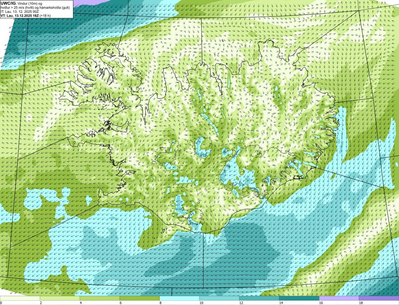
Task: Click the legend tick label "6"
Action: pyautogui.click(x=121, y=303)
